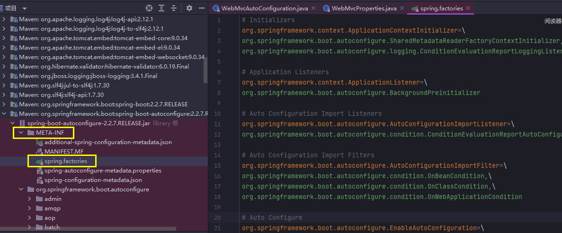Screen dimensions: 562x233
Task: Click the '# Auto Configuration Import Listeners' comment
Action: coord(312,113)
